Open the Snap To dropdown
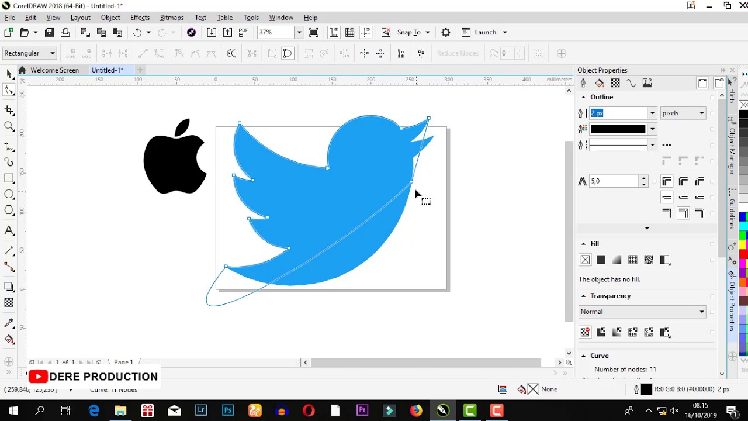748x421 pixels. (427, 32)
